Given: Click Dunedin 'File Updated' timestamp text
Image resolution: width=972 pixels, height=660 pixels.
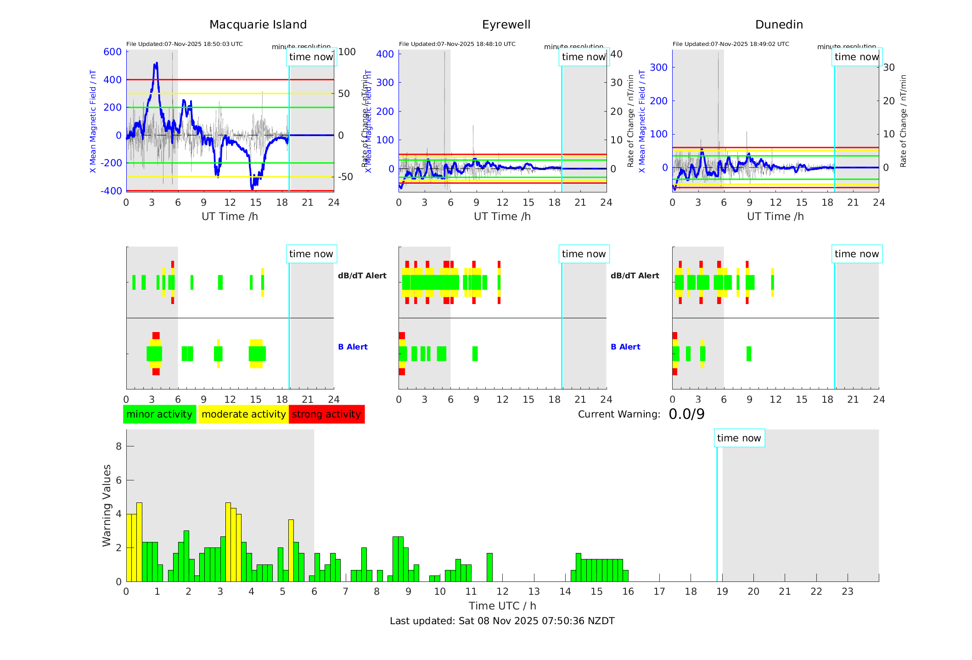Looking at the screenshot, I should pos(730,44).
